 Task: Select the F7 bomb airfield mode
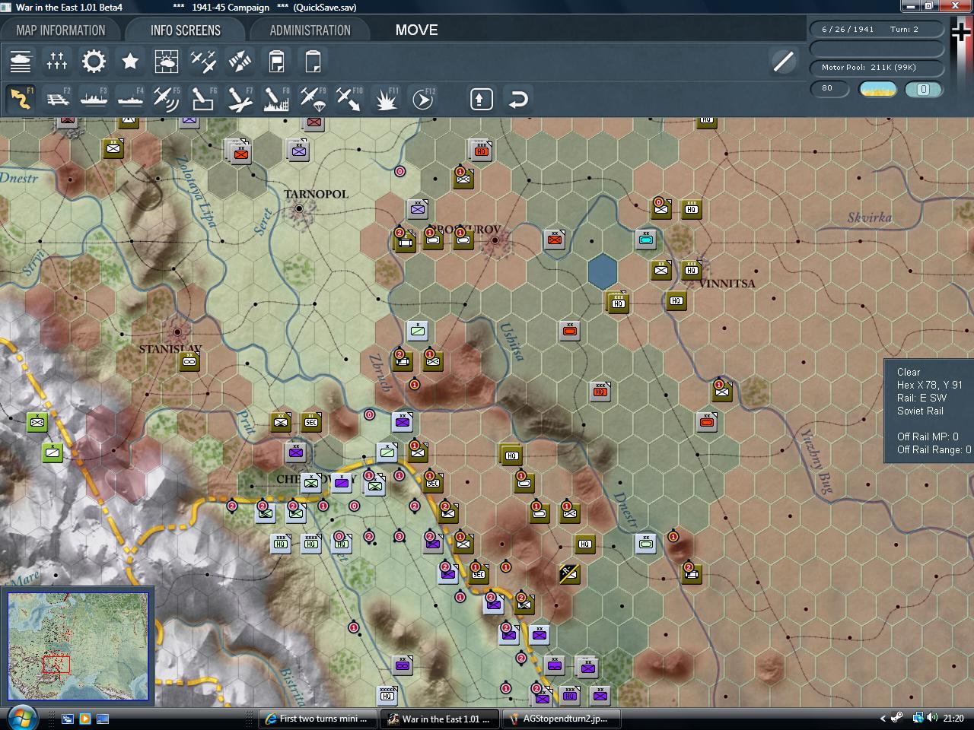pyautogui.click(x=240, y=99)
